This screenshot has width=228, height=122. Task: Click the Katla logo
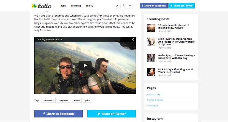[42, 6]
